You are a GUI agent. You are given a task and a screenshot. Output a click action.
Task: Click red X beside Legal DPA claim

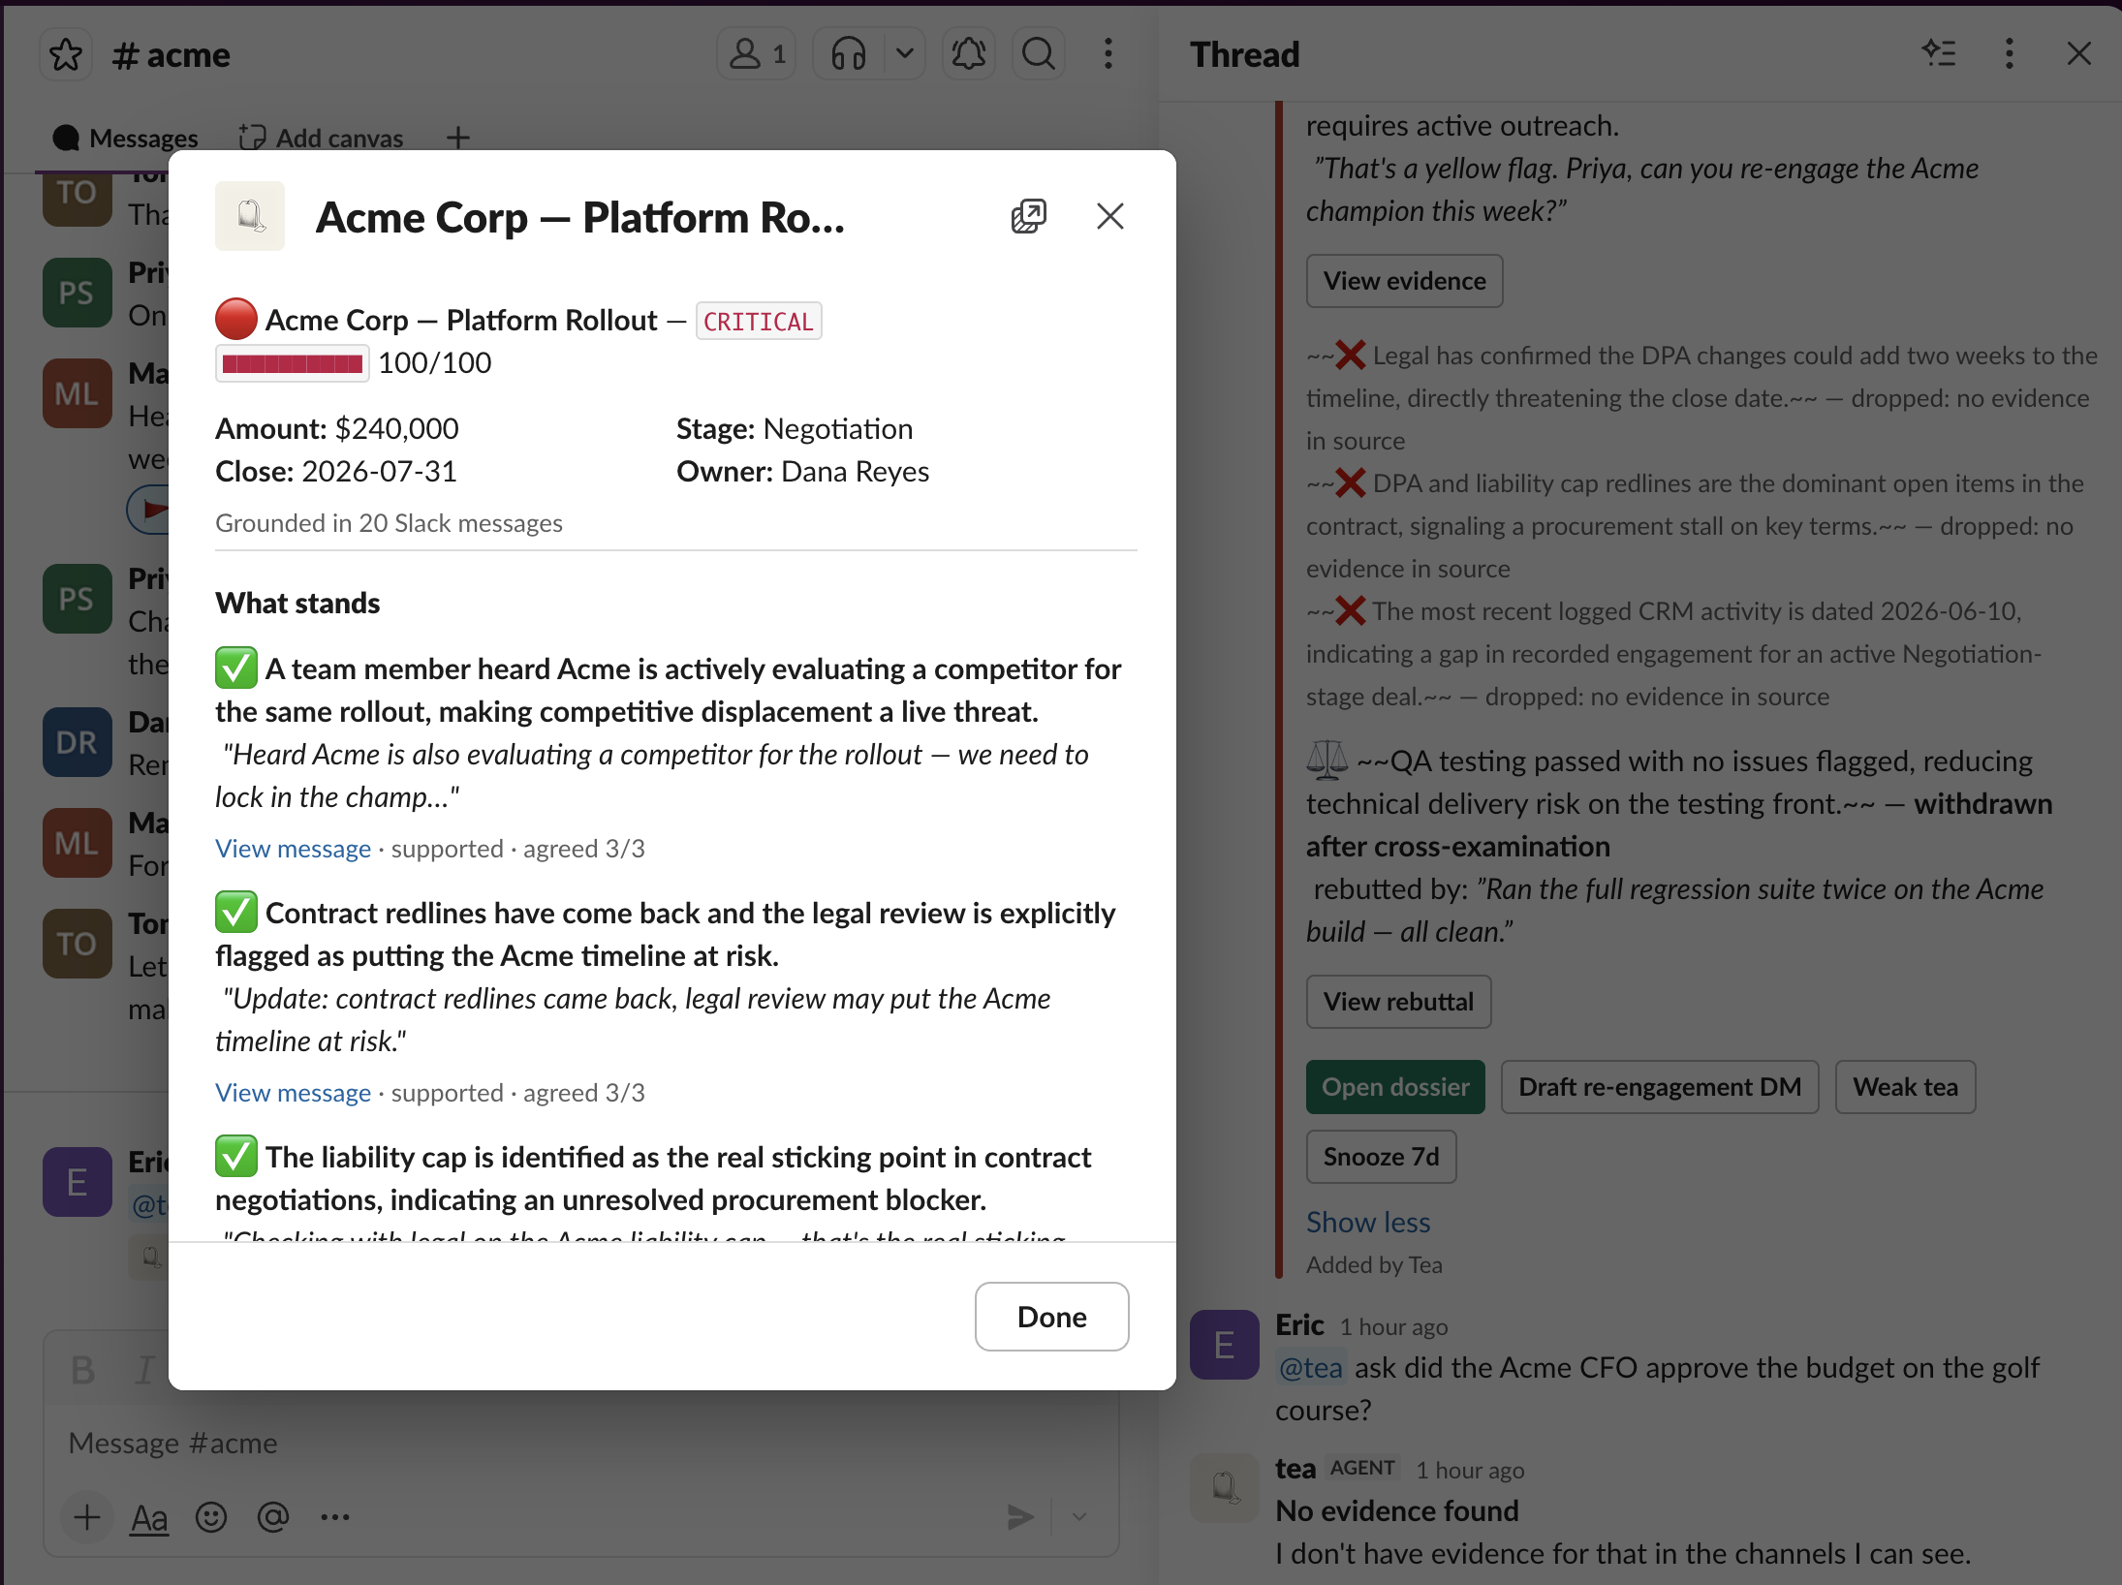tap(1351, 356)
